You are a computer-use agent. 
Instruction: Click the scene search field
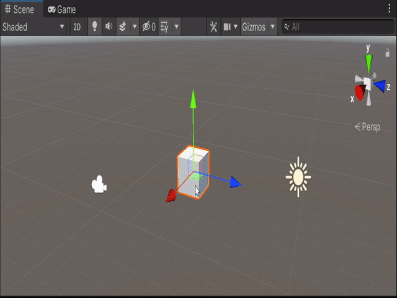click(338, 27)
